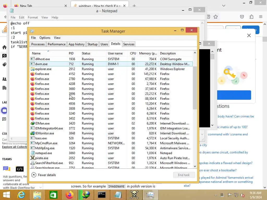Click the SearchFilterHost.exe process icon
The height and width of the screenshot is (200, 267).
point(32,163)
